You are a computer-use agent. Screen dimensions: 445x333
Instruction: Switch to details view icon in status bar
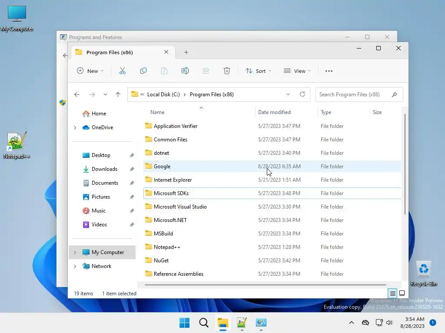[x=392, y=294]
